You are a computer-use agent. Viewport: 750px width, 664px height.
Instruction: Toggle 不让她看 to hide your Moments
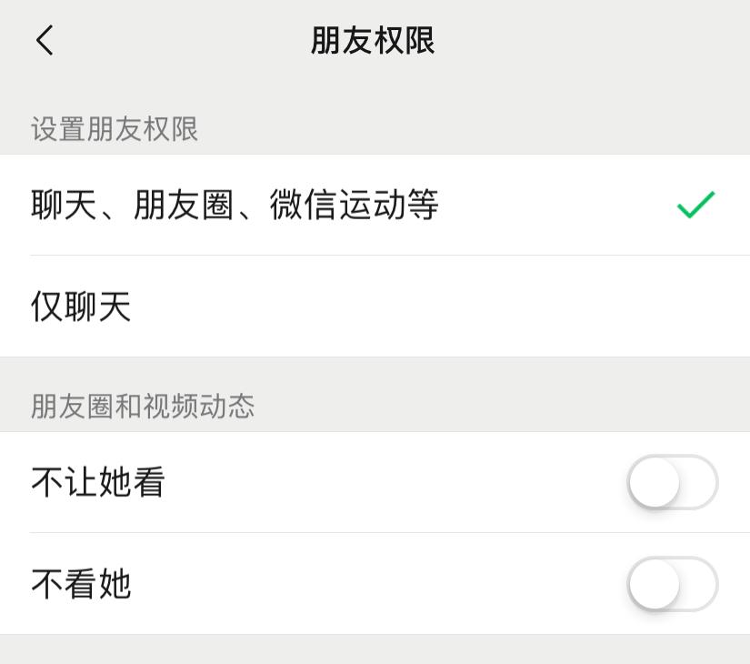672,483
